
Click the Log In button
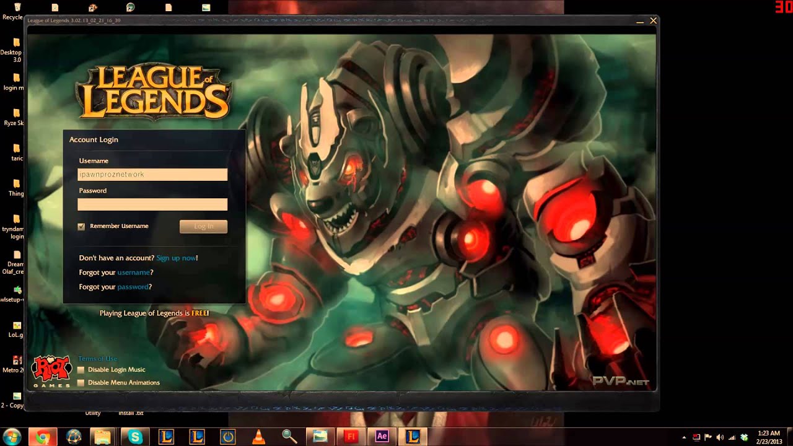pyautogui.click(x=203, y=227)
